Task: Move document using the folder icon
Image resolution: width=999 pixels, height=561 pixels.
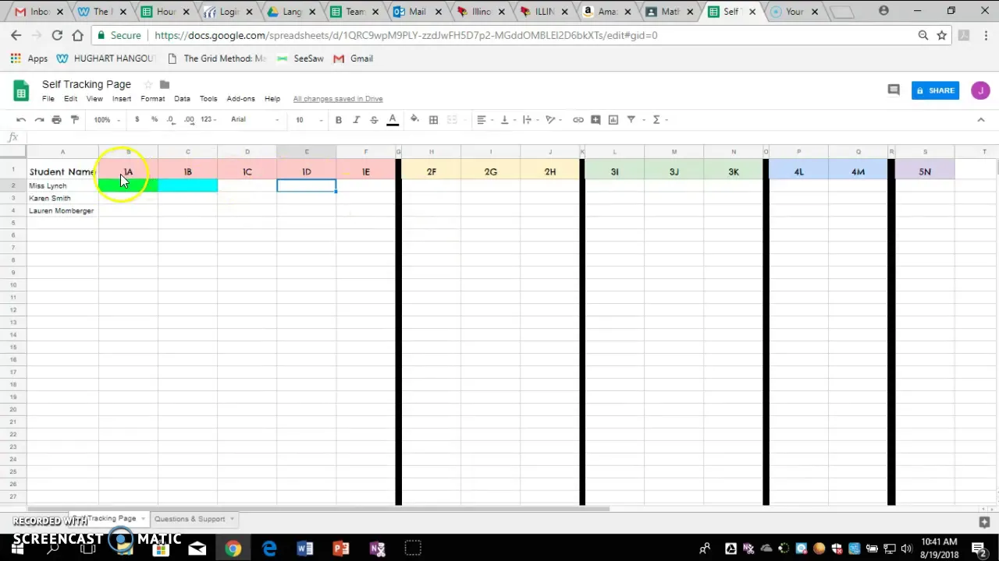Action: click(165, 84)
